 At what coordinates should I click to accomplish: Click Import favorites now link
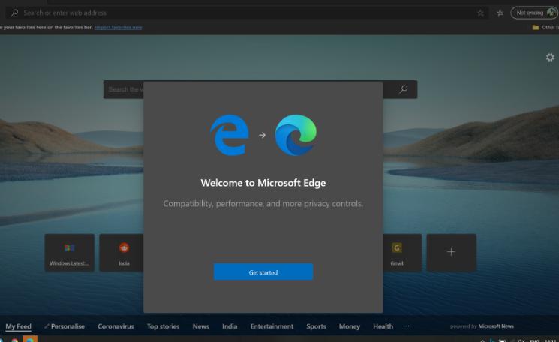tap(118, 28)
